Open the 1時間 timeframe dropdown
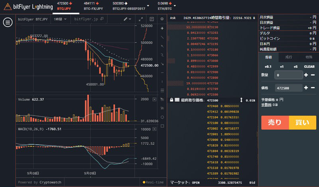Screen dimensions: 319x187 click(x=60, y=19)
